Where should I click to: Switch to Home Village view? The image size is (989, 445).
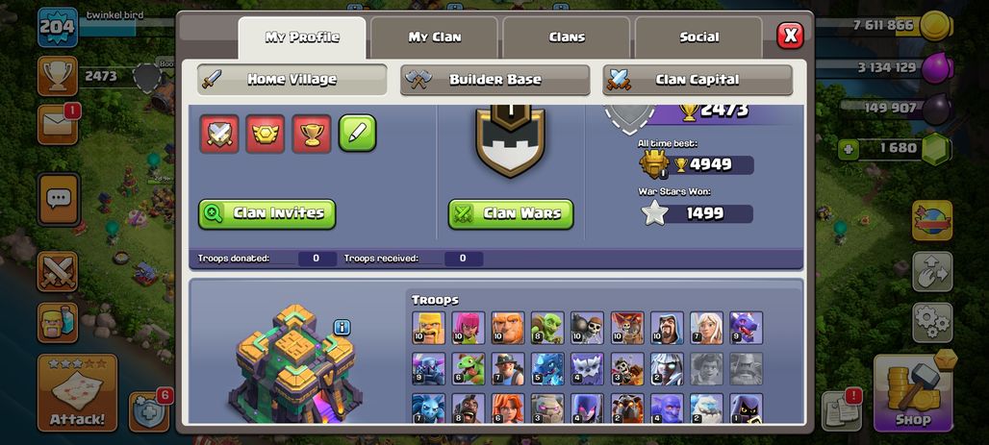pyautogui.click(x=292, y=80)
